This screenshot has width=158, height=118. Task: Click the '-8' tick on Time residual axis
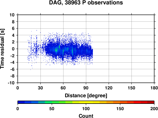point(12,76)
